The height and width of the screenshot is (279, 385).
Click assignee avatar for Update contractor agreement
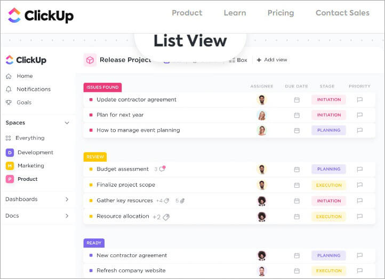[262, 100]
